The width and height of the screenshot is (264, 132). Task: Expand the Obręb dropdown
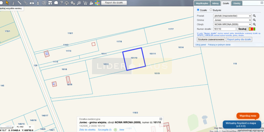click(x=232, y=24)
